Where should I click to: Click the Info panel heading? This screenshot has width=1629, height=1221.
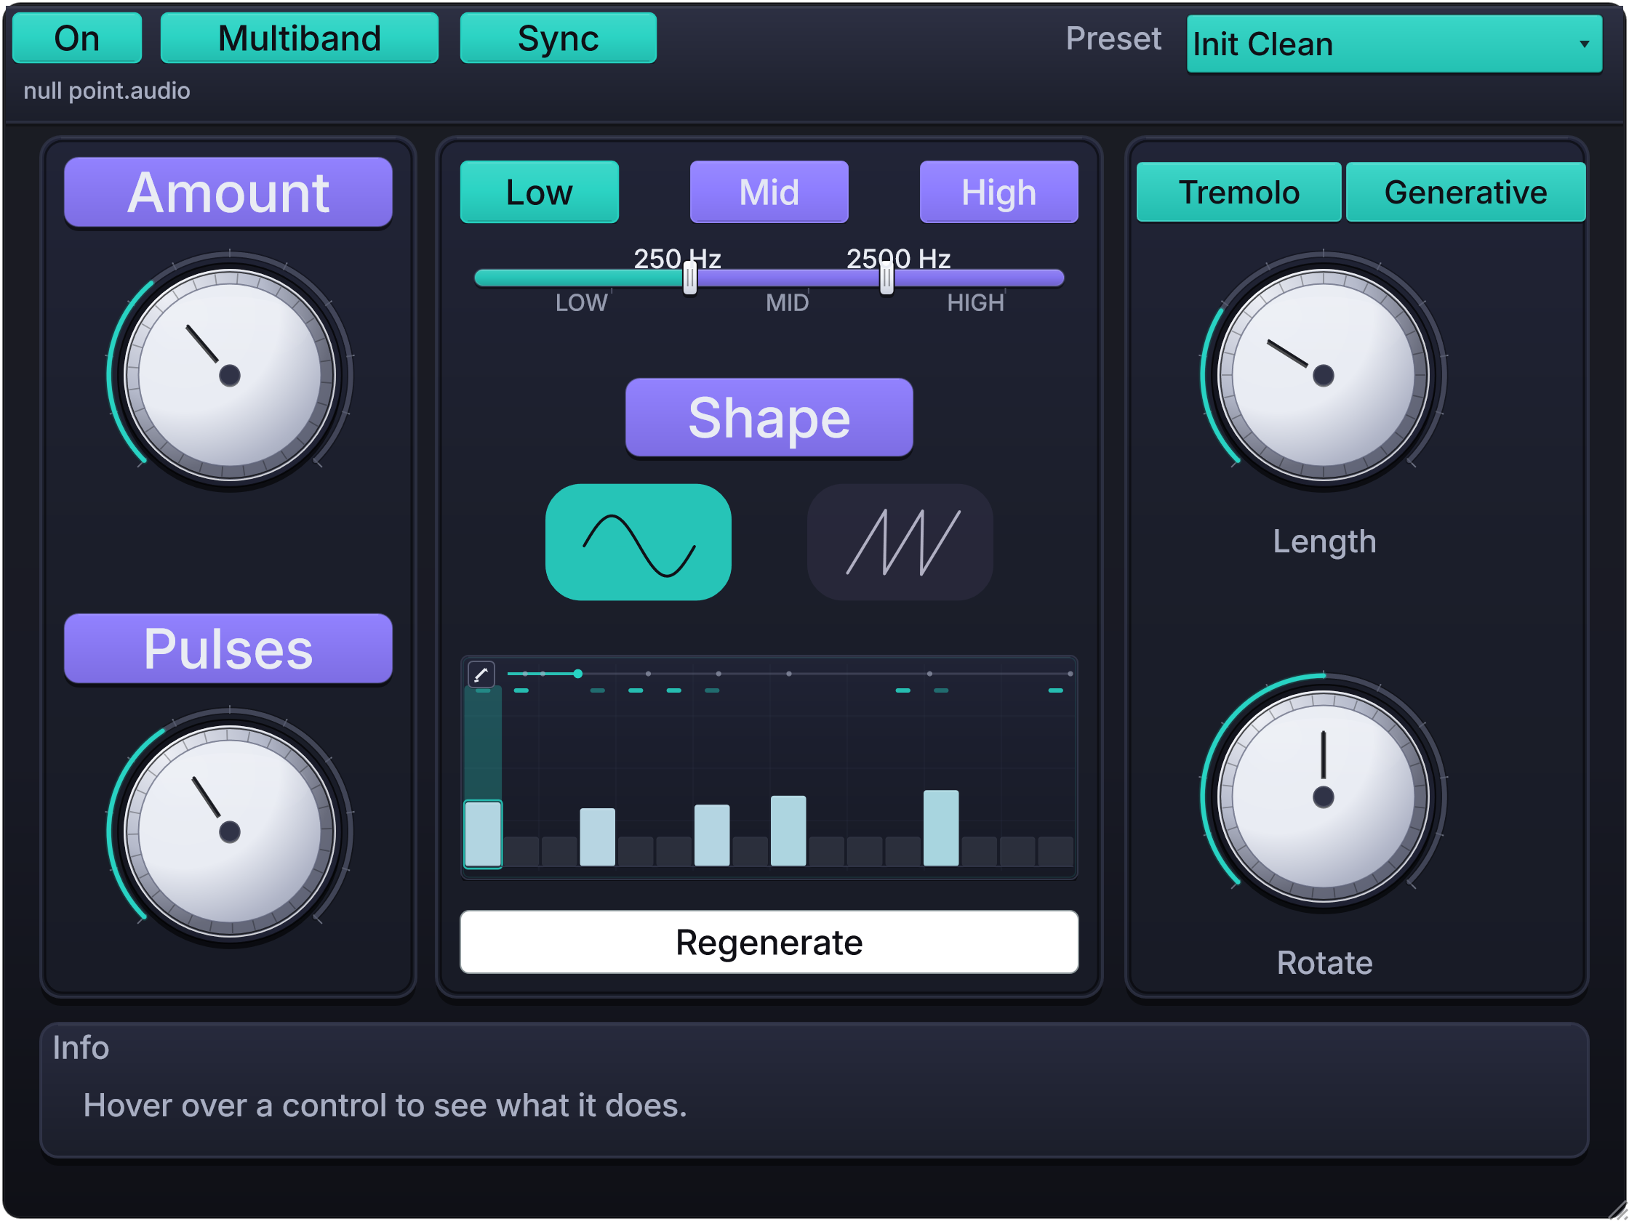[x=80, y=1047]
